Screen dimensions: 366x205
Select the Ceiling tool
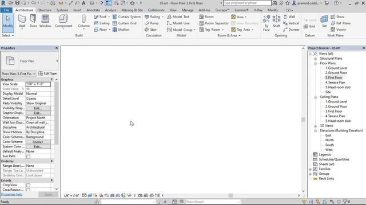[102, 23]
